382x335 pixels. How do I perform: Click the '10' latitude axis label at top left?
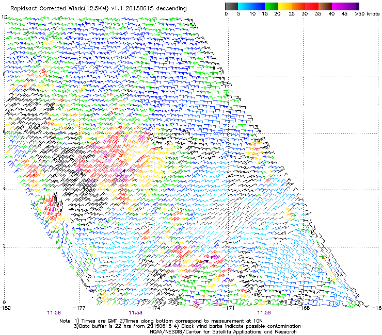click(4, 17)
